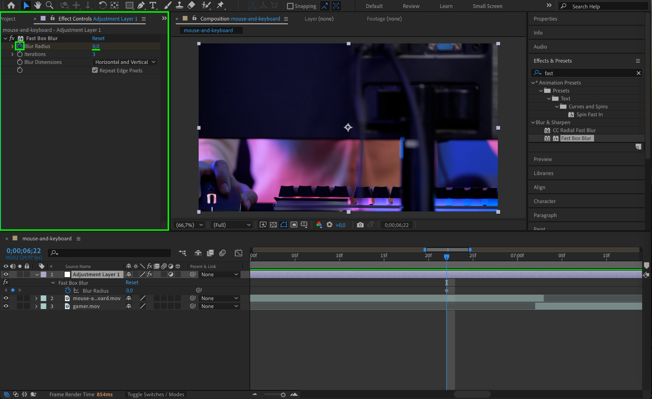This screenshot has width=652, height=399.
Task: Open the viewer magnification dropdown
Action: tap(190, 225)
